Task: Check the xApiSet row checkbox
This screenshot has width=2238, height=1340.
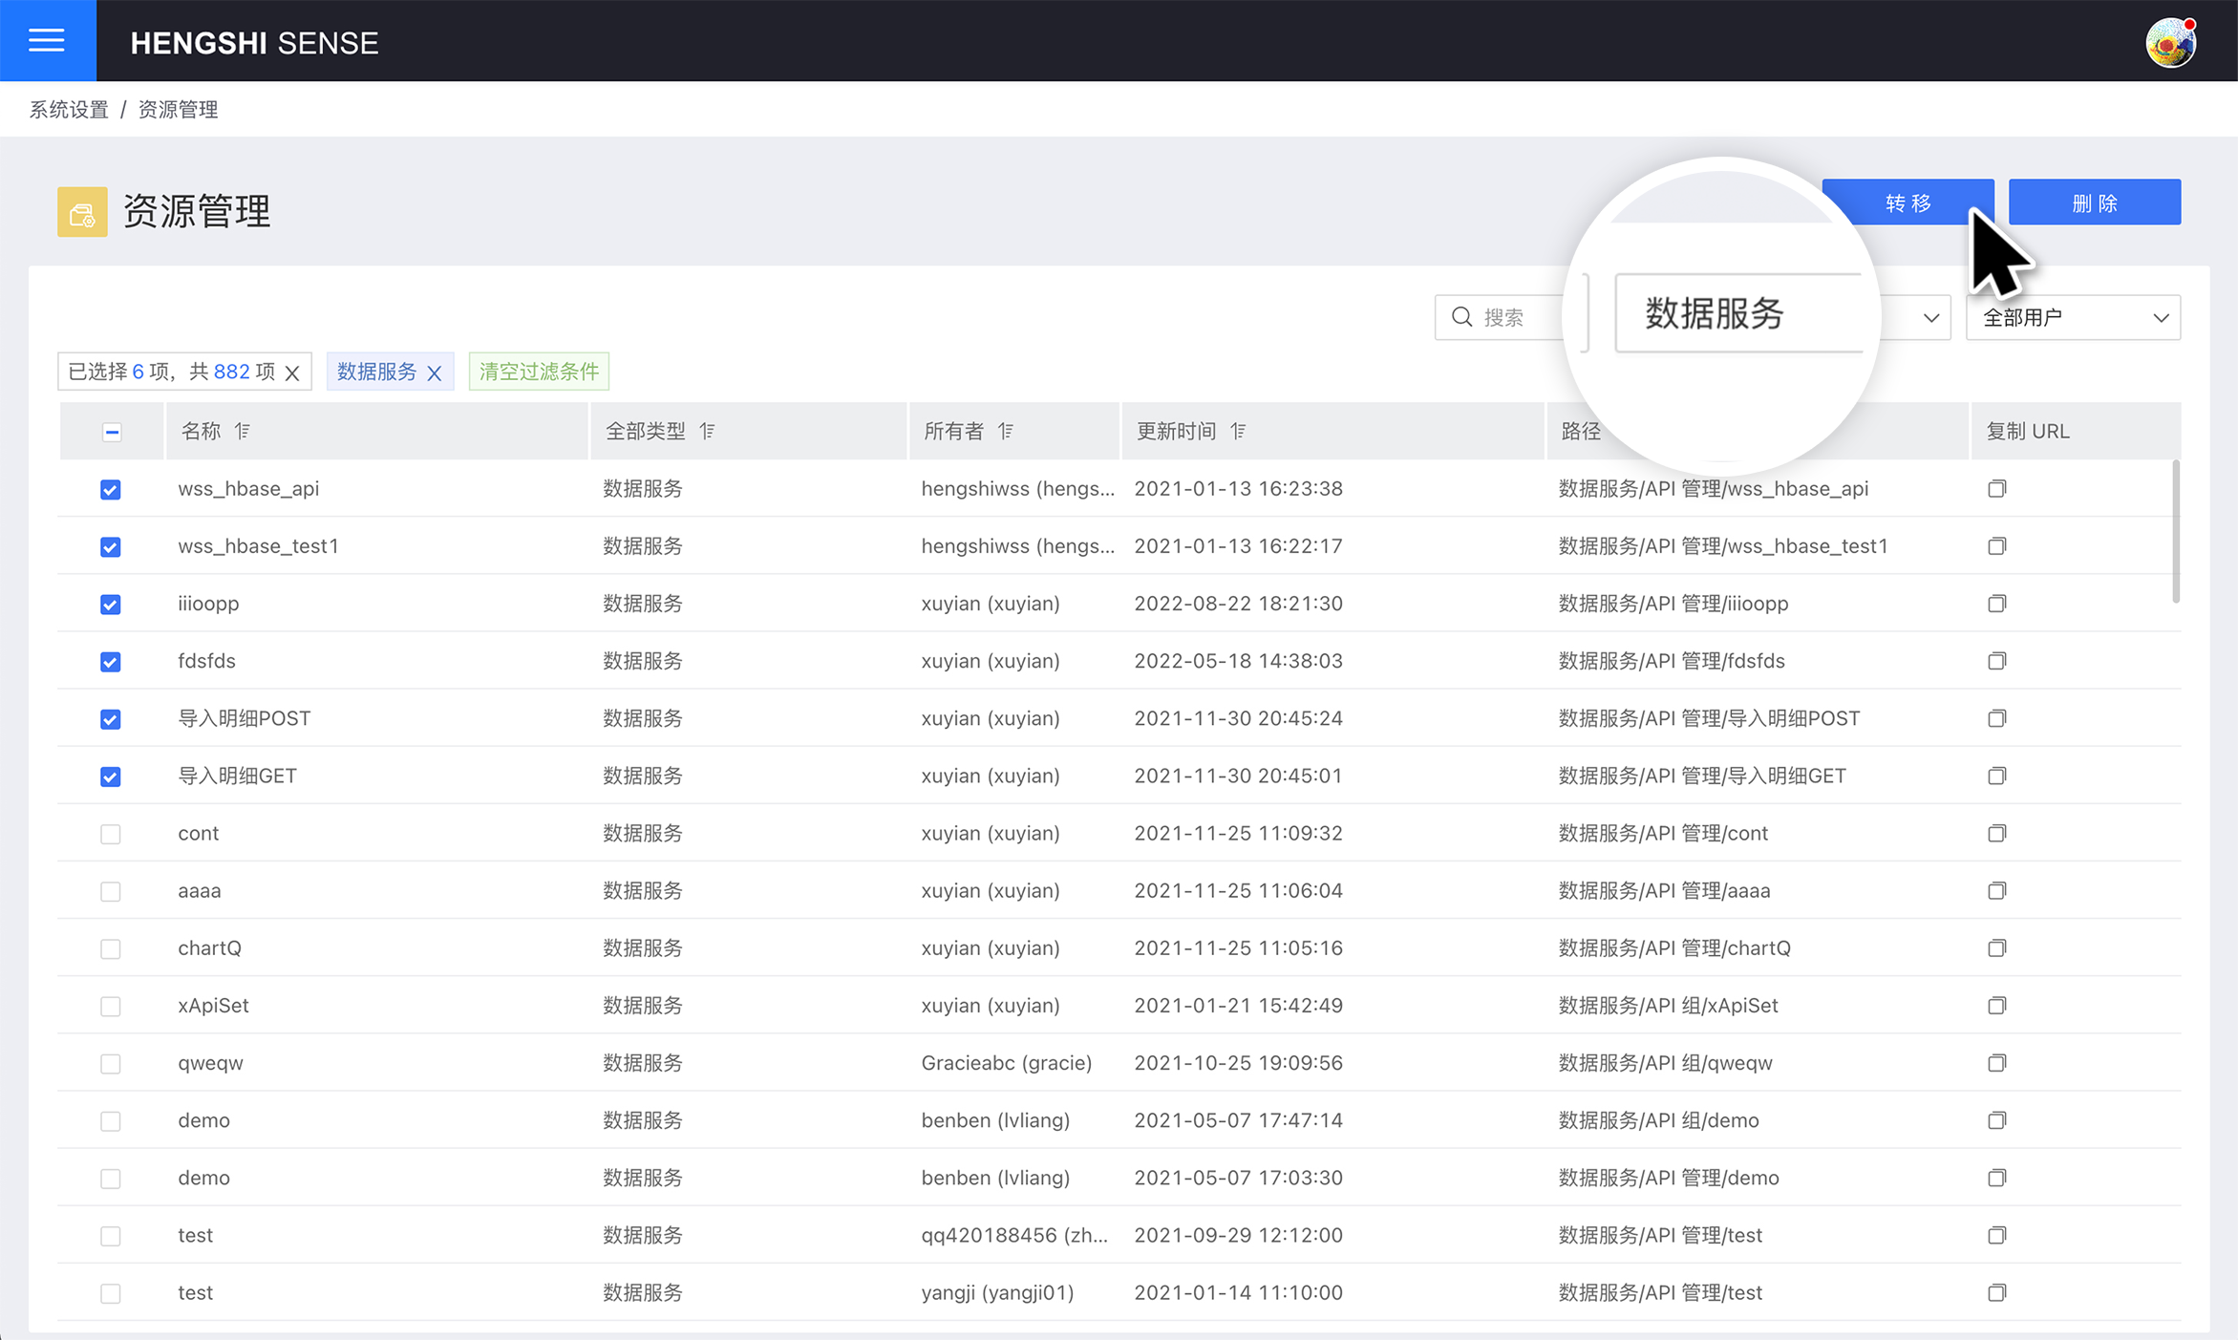Action: pyautogui.click(x=111, y=1006)
